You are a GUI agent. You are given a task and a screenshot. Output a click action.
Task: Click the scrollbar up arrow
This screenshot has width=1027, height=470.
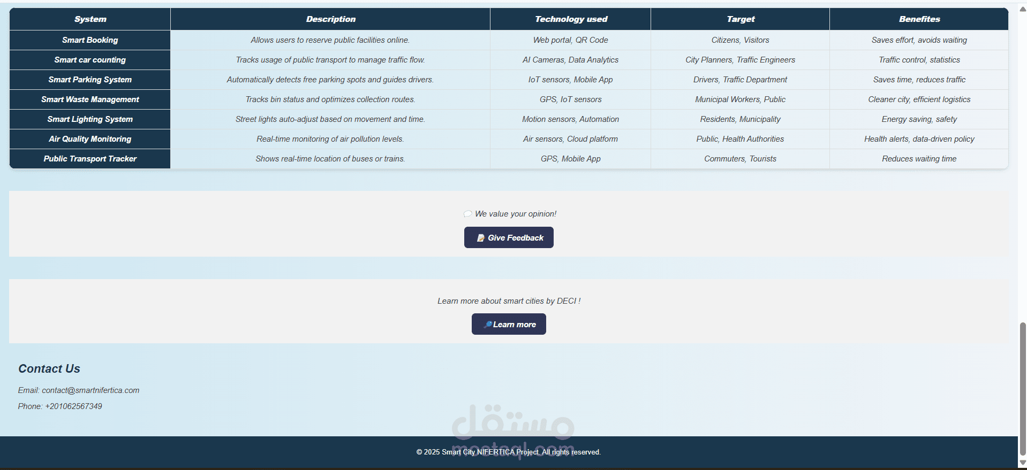[1023, 9]
